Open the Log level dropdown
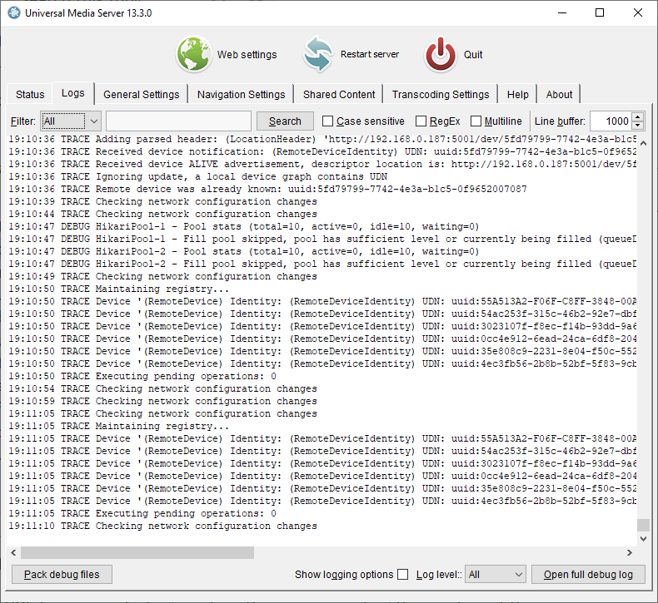 (x=496, y=574)
